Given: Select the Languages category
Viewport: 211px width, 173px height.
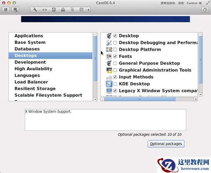Looking at the screenshot, I should click(51, 75).
